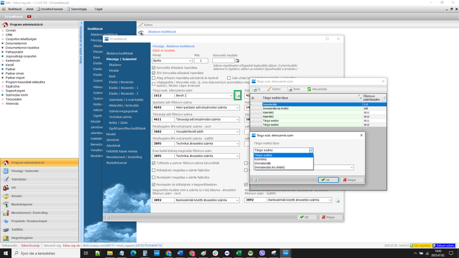Image resolution: width=459 pixels, height=258 pixels.
Task: Open the Helyi iparűzési adó account dropdown
Action: [x=238, y=107]
